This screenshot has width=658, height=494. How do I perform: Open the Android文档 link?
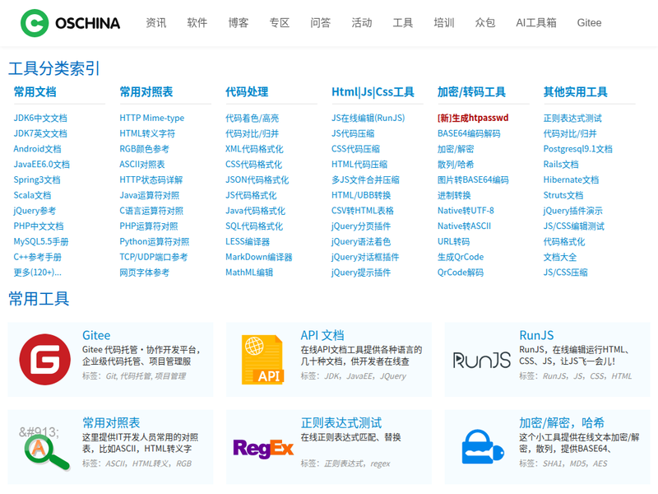(x=37, y=149)
